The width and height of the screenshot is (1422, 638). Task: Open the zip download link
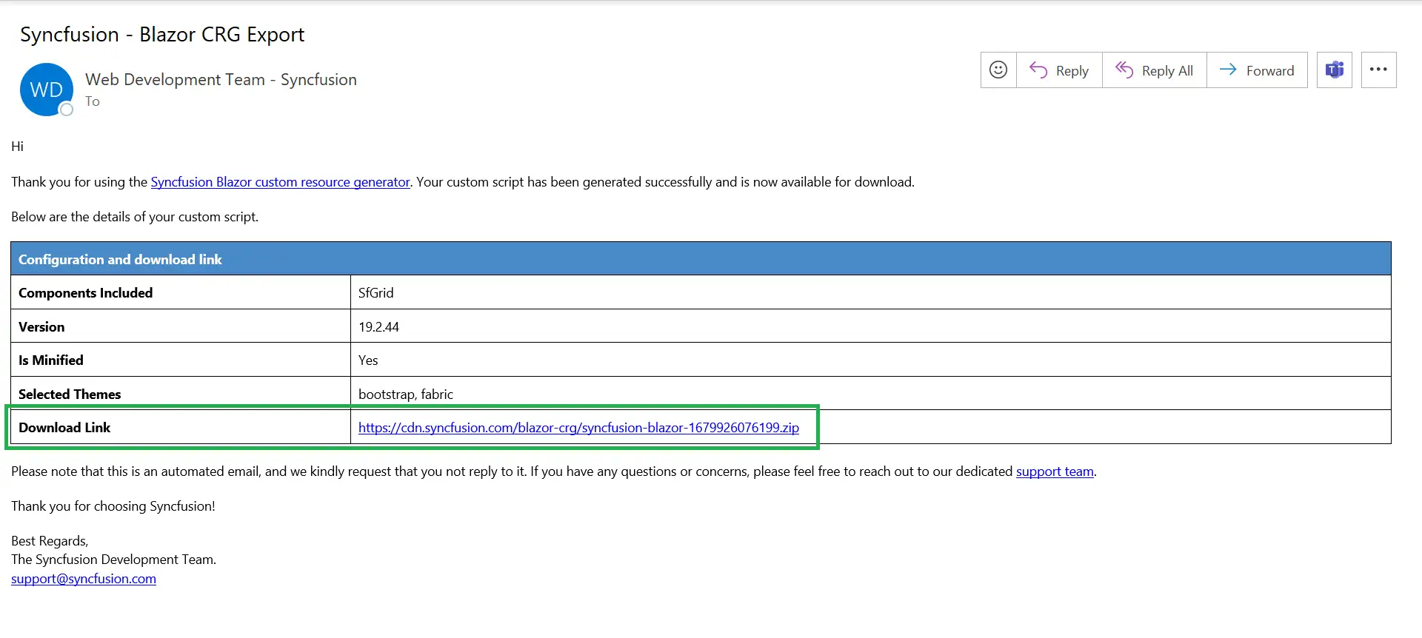578,428
